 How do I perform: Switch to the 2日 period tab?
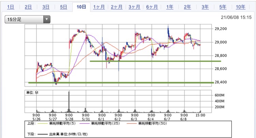[28, 7]
